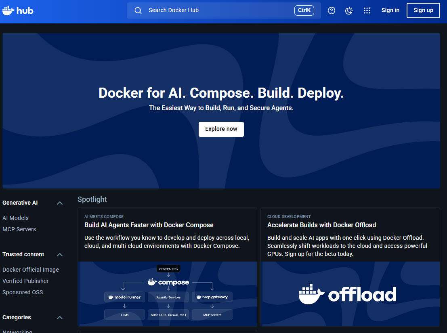447x333 pixels.
Task: Toggle the dark/light theme icon
Action: click(349, 10)
